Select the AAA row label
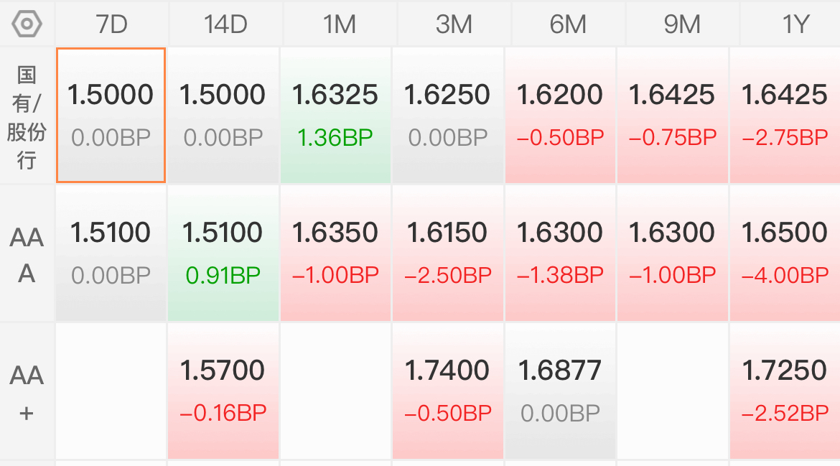The width and height of the screenshot is (840, 466). [27, 254]
